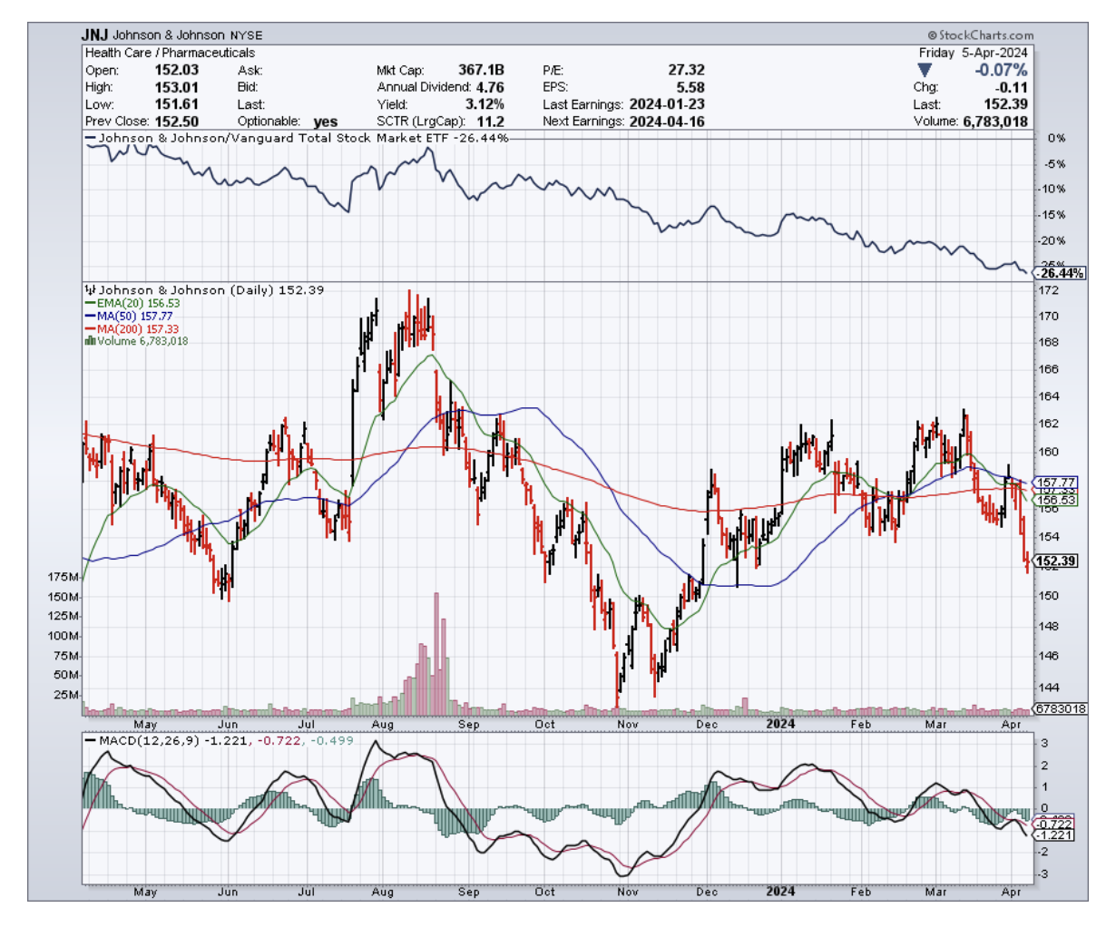Select the green EMA(20) legend swatch

point(90,303)
